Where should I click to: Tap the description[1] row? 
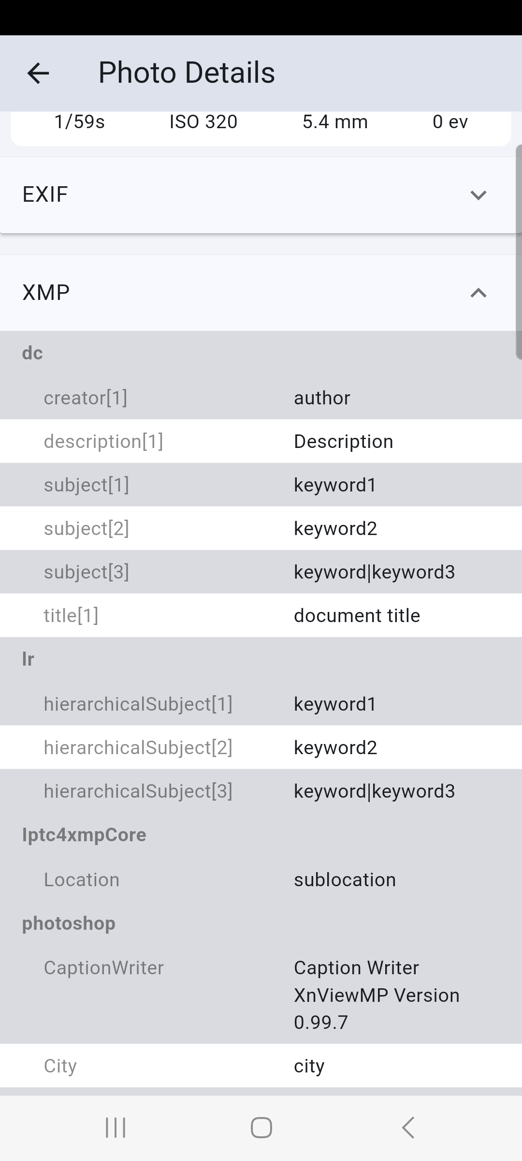point(261,441)
